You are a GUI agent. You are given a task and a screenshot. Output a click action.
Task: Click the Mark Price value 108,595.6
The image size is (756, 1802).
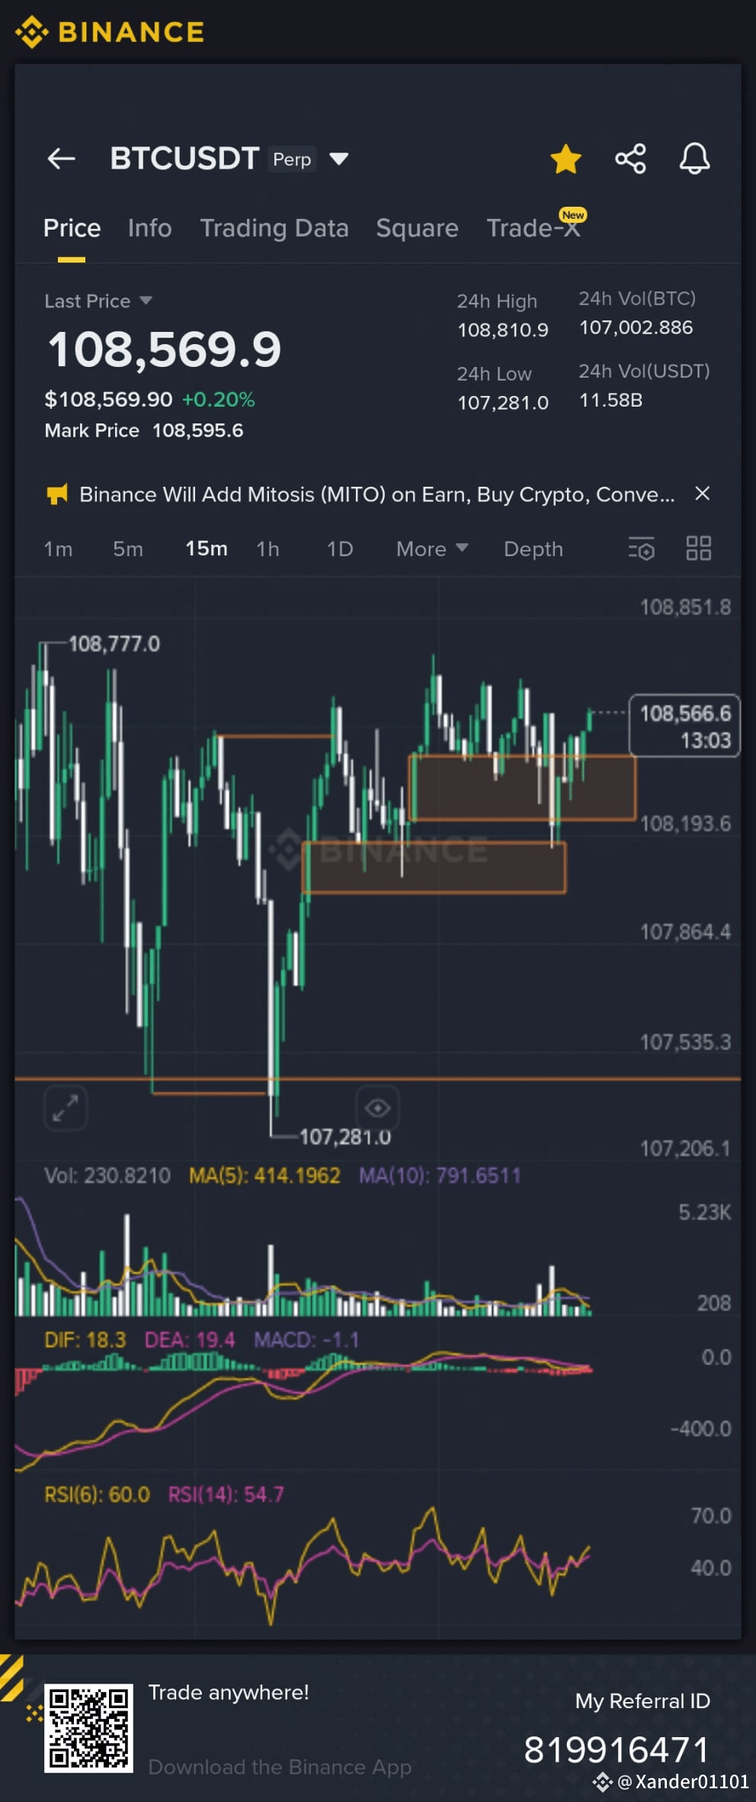click(x=197, y=430)
